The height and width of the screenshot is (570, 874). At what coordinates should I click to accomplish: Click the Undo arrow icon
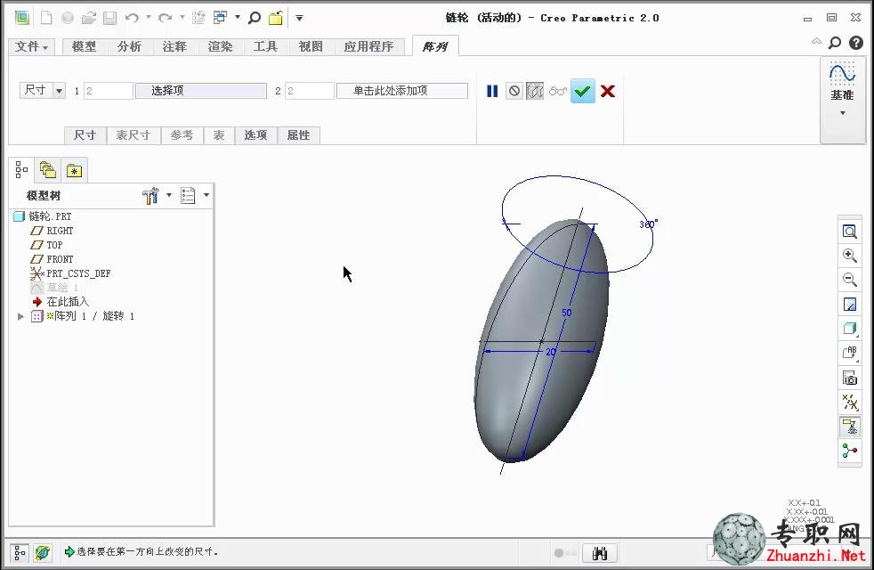click(x=132, y=18)
